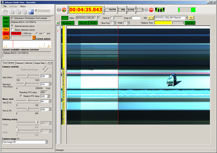Adjust the Exposure Time value spinner

tap(50, 84)
